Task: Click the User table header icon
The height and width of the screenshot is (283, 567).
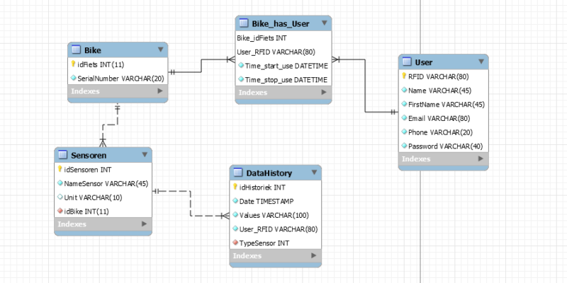Action: coord(405,62)
